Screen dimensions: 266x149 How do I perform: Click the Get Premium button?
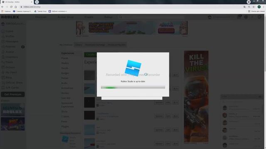coord(13,94)
